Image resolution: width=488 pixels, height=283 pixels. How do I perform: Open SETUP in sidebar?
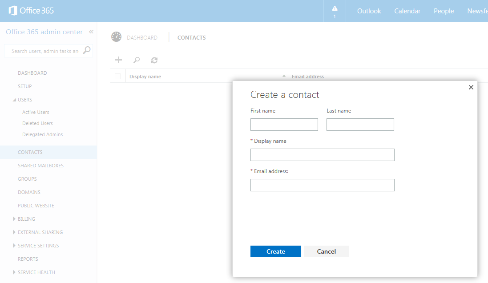(24, 86)
